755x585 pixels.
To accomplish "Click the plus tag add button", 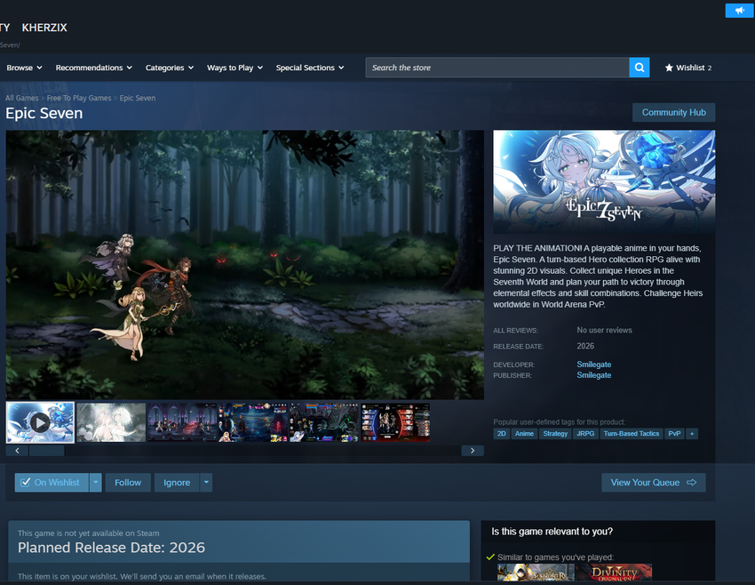I will pos(692,434).
